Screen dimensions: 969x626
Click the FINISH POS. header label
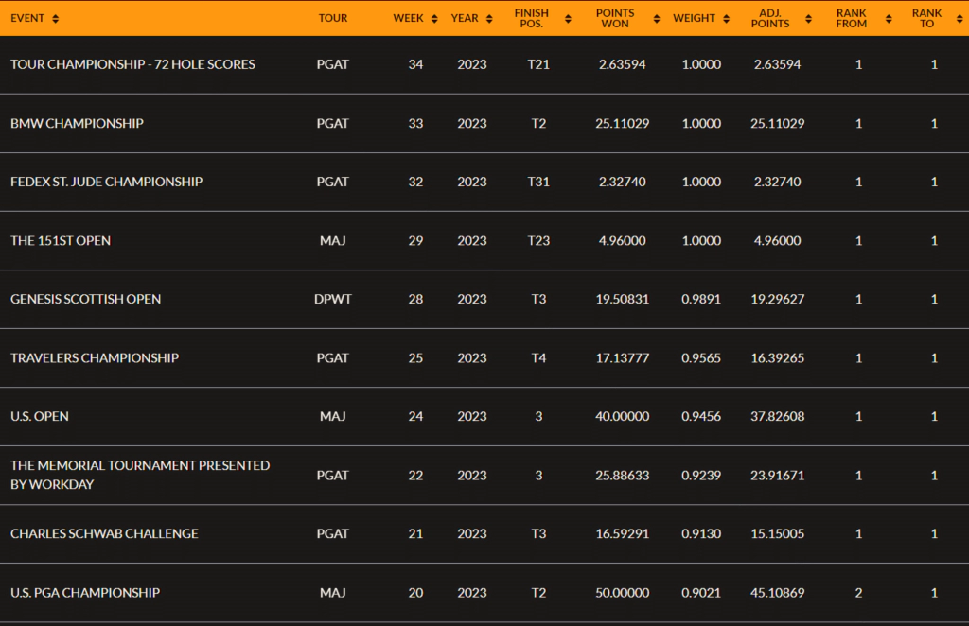(532, 18)
